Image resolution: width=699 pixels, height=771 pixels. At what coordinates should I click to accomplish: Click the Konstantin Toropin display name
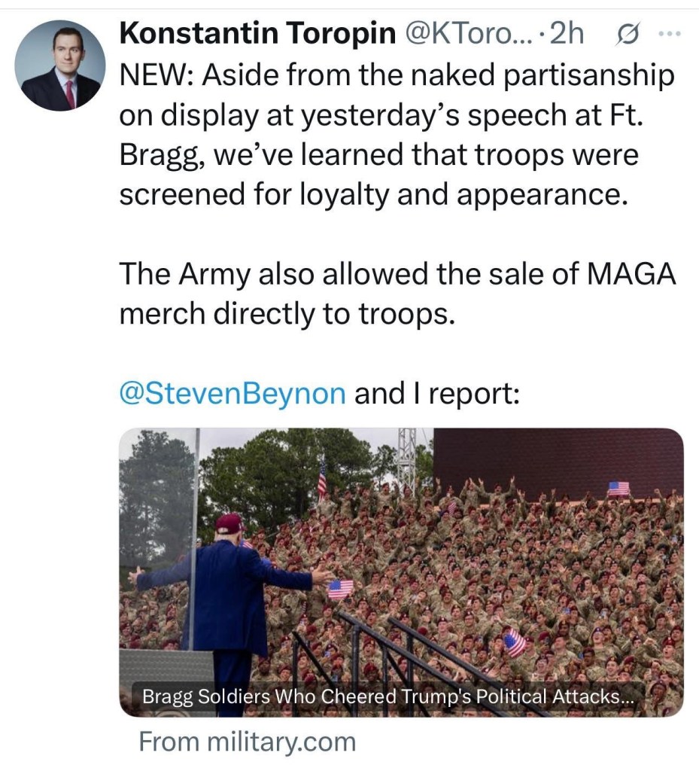coord(258,34)
